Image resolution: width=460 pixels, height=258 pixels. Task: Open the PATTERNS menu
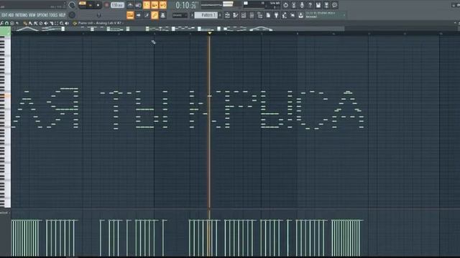click(x=21, y=15)
